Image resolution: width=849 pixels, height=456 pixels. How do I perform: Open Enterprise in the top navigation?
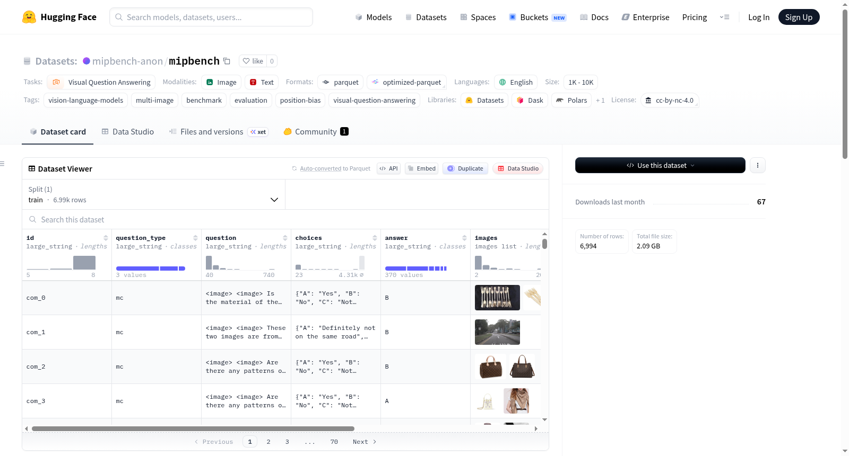click(x=645, y=17)
